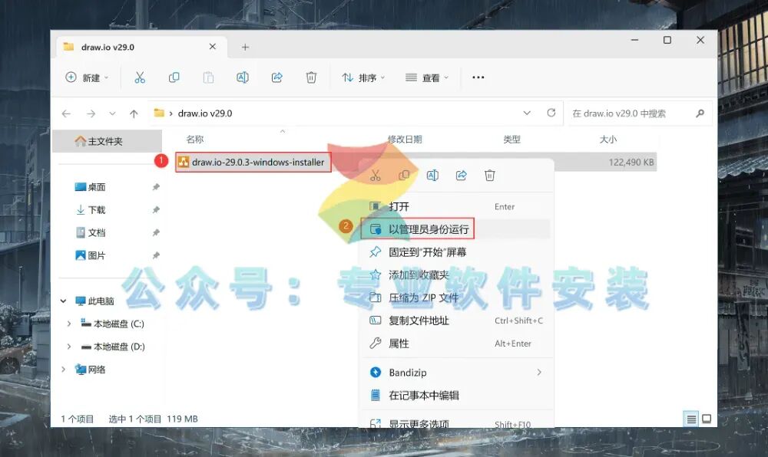Open a new tab with the plus button
768x457 pixels.
[x=246, y=47]
